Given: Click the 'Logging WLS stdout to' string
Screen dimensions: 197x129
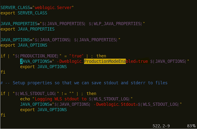Looking at the screenshot, I should coord(60,99).
